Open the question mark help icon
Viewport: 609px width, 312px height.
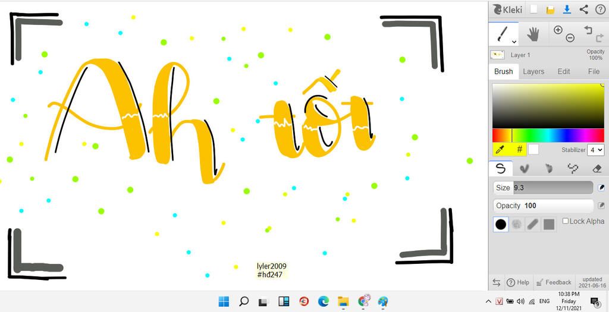click(x=599, y=10)
